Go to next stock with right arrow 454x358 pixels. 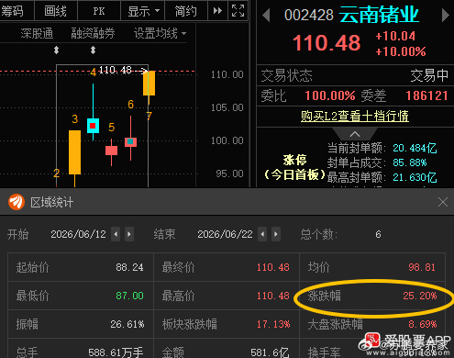(x=446, y=15)
